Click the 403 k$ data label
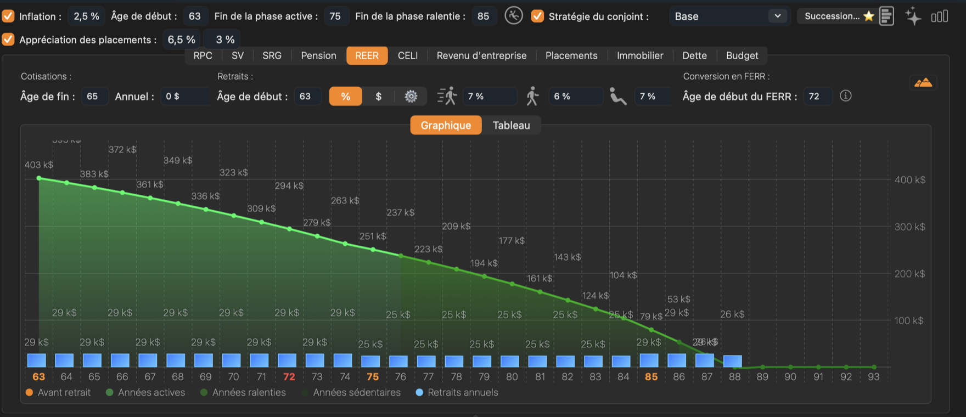 point(39,165)
